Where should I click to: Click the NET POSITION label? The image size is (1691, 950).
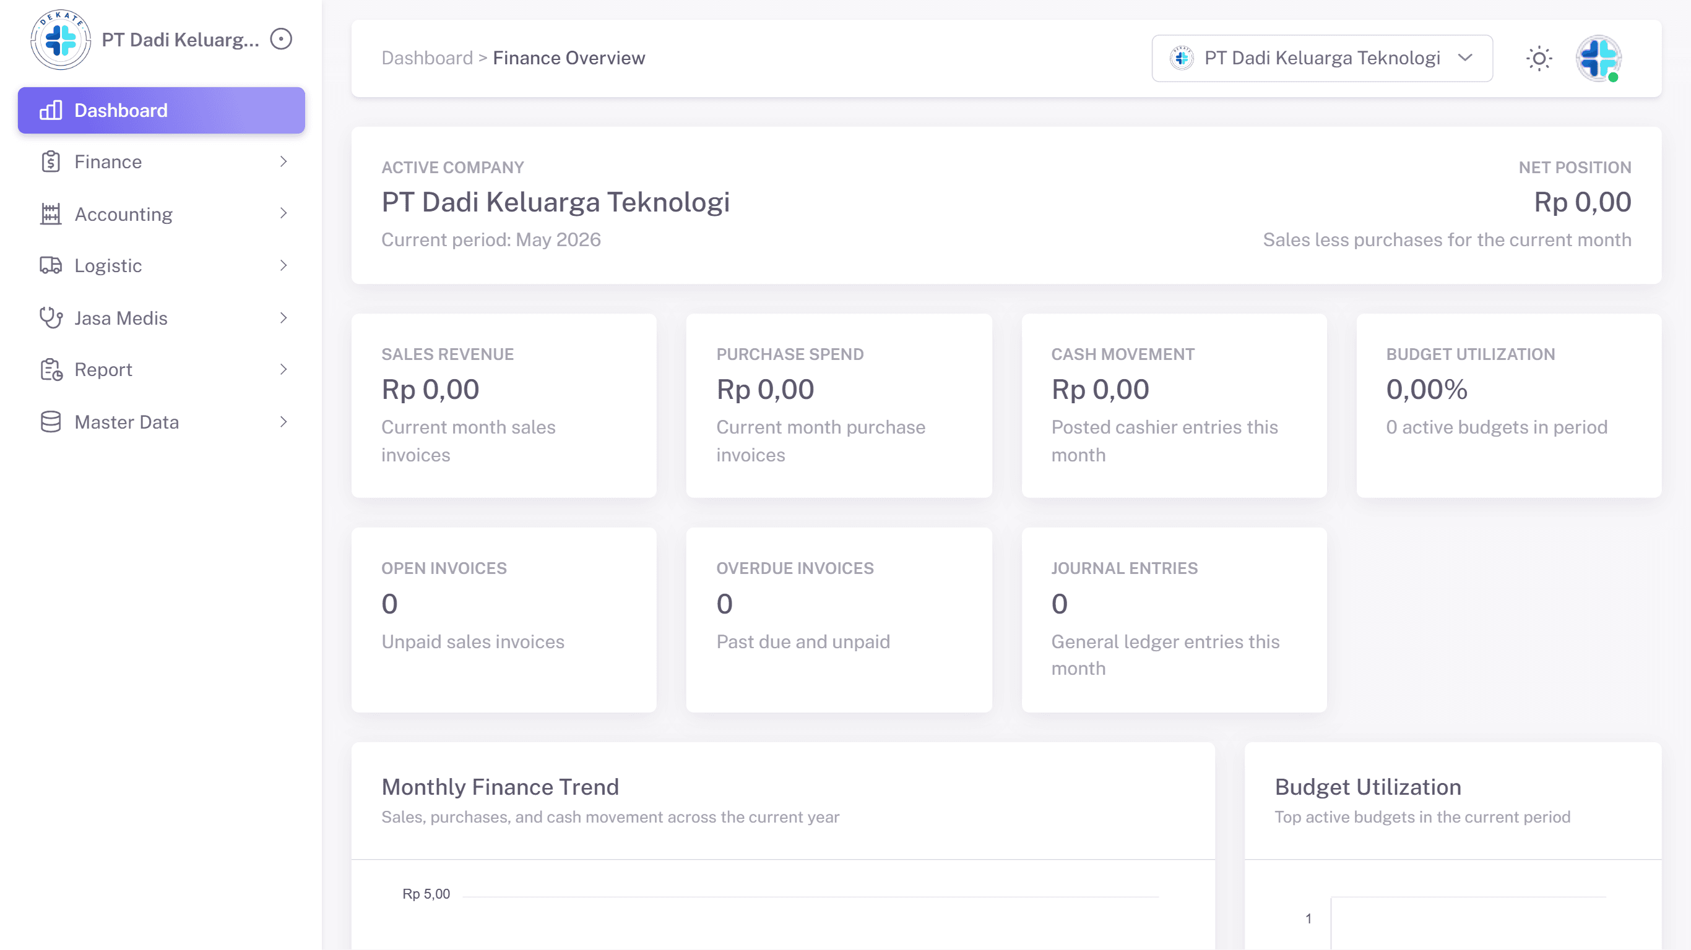click(1575, 168)
